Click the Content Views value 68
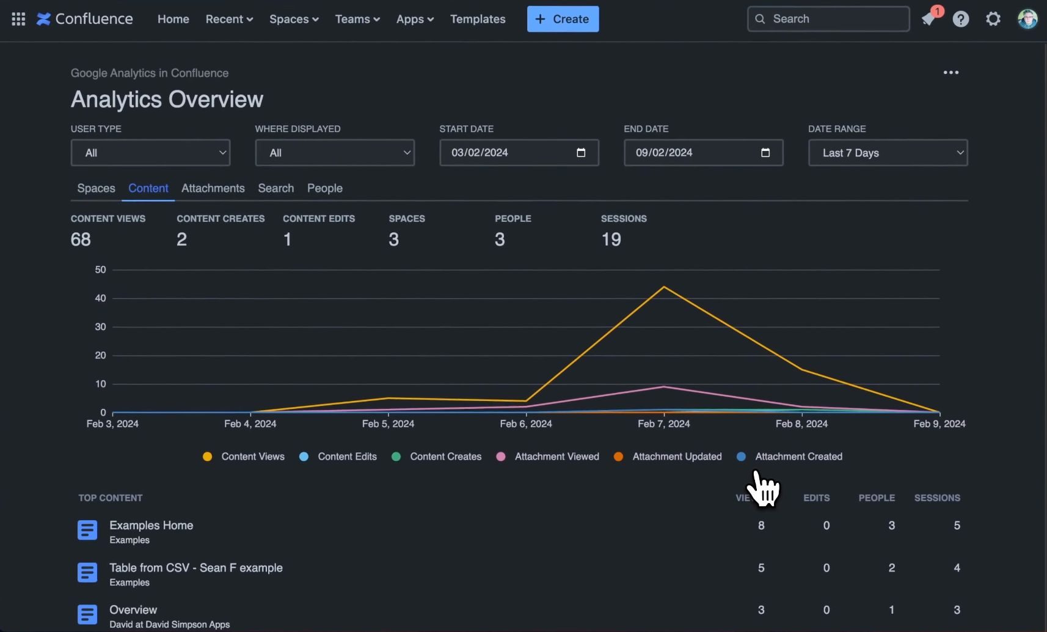 (x=81, y=239)
